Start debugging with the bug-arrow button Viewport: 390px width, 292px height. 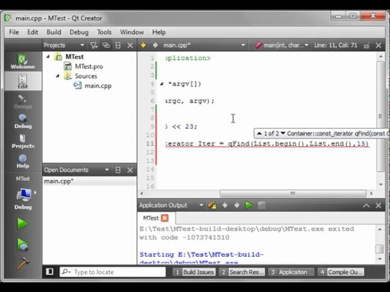[23, 245]
